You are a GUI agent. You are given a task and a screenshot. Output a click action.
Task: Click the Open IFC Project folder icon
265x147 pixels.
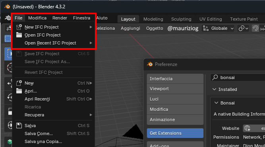click(x=19, y=35)
